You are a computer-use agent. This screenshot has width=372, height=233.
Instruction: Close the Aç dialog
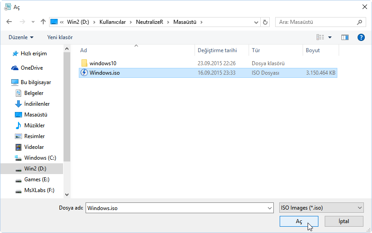(x=365, y=7)
